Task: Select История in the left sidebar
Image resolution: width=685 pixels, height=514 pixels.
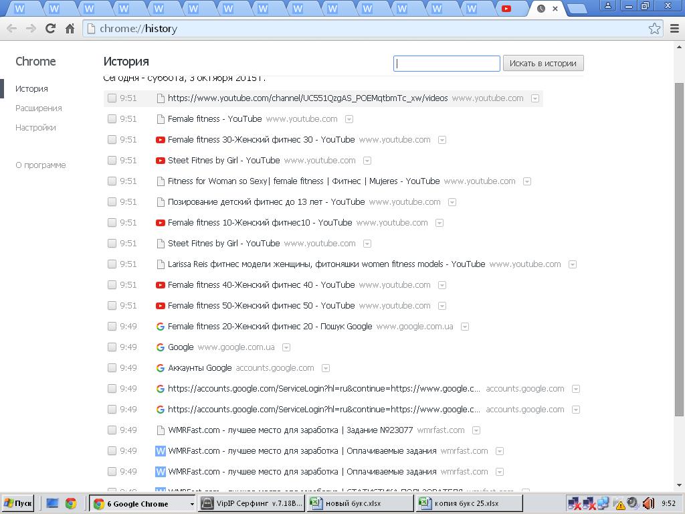Action: [x=31, y=89]
